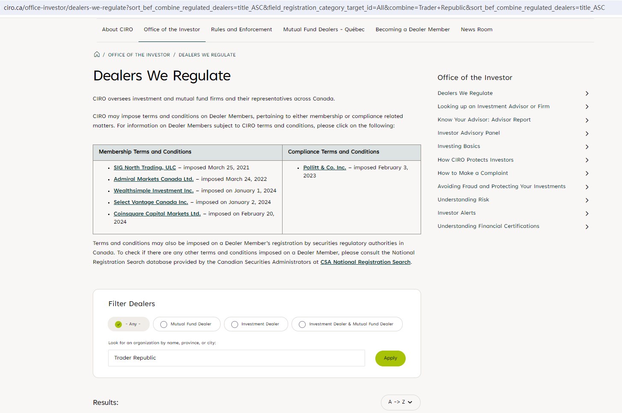Open Looking up an Investment Advisor or Firm
The height and width of the screenshot is (413, 622).
click(x=494, y=106)
